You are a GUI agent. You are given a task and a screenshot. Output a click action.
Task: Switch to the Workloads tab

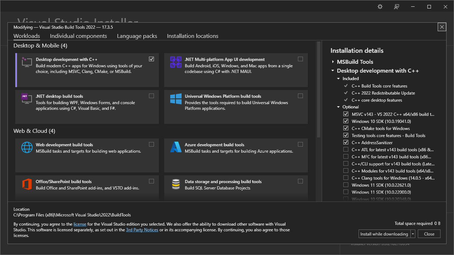pos(27,36)
